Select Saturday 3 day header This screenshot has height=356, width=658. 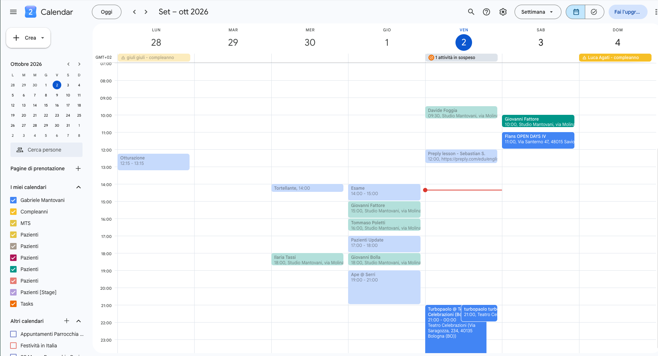(x=541, y=42)
